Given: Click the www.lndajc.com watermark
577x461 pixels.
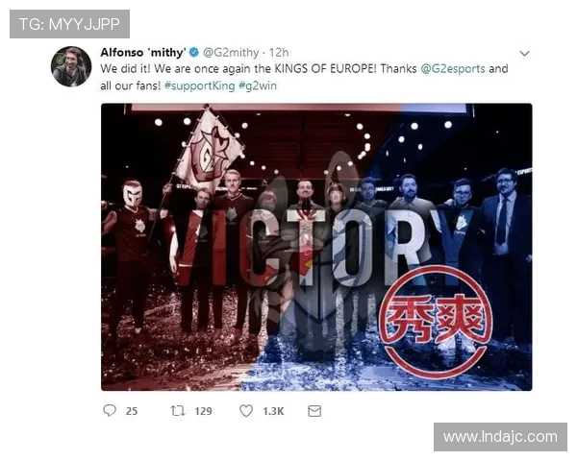Looking at the screenshot, I should pyautogui.click(x=500, y=437).
